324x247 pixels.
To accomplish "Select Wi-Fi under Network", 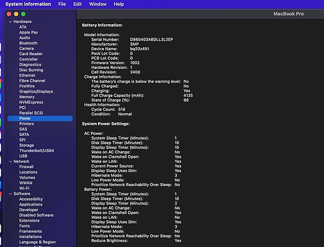I will click(24, 188).
